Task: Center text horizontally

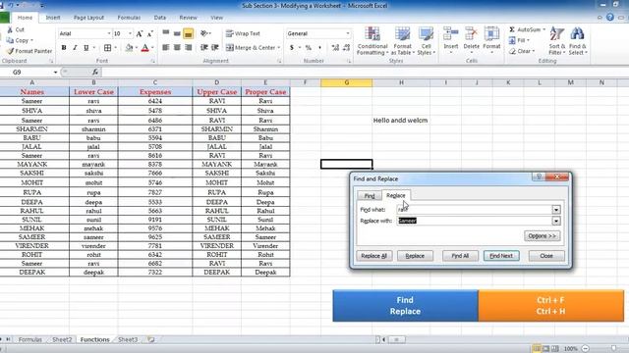Action: 177,48
